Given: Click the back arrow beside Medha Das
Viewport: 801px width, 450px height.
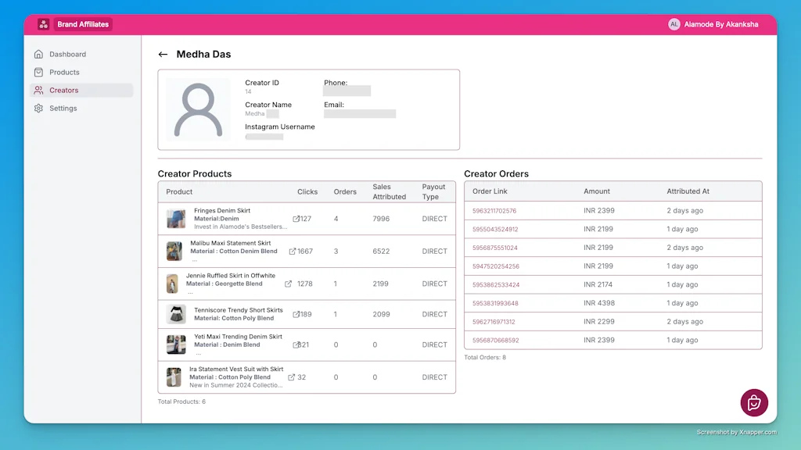Looking at the screenshot, I should pos(163,55).
